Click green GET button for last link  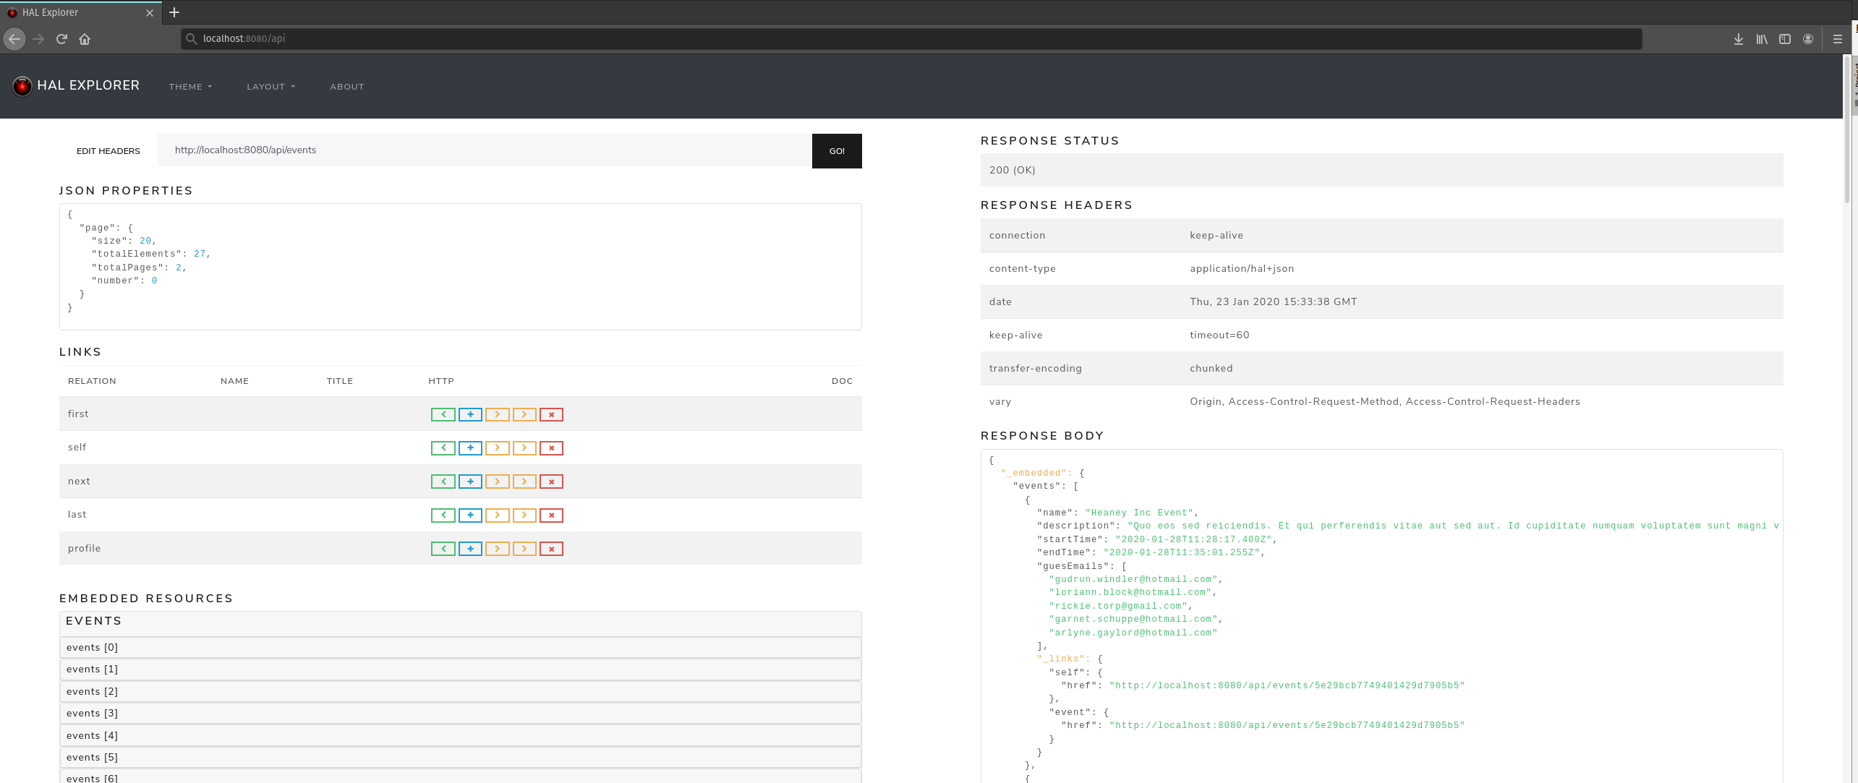coord(443,515)
